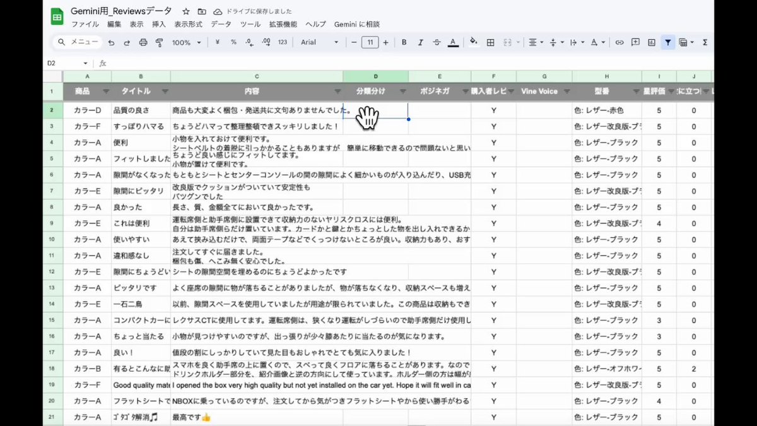Open the Google Sheets home icon
Image resolution: width=757 pixels, height=426 pixels.
coord(57,17)
